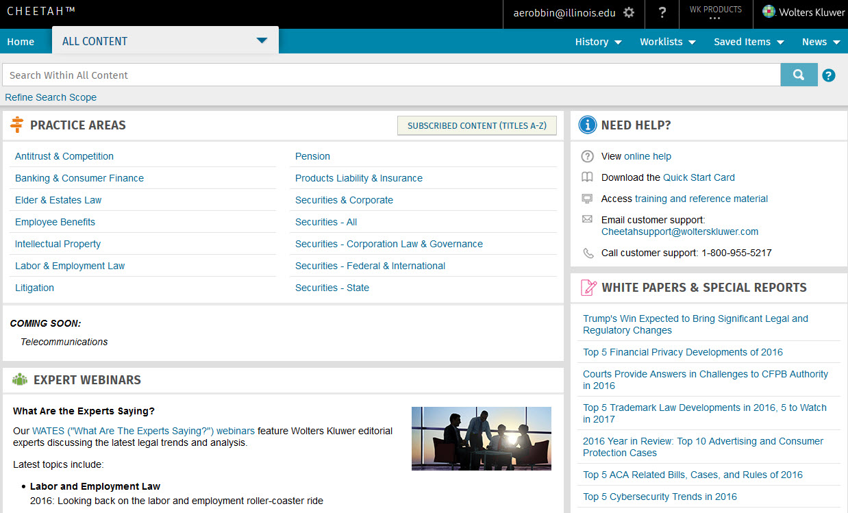The image size is (848, 513).
Task: Open the History dropdown
Action: [598, 42]
